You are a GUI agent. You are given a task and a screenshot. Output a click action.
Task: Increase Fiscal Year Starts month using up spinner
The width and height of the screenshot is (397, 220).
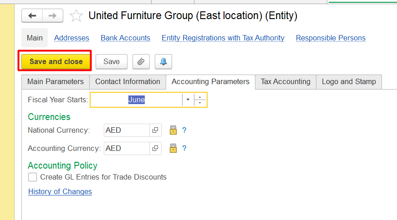tap(200, 97)
